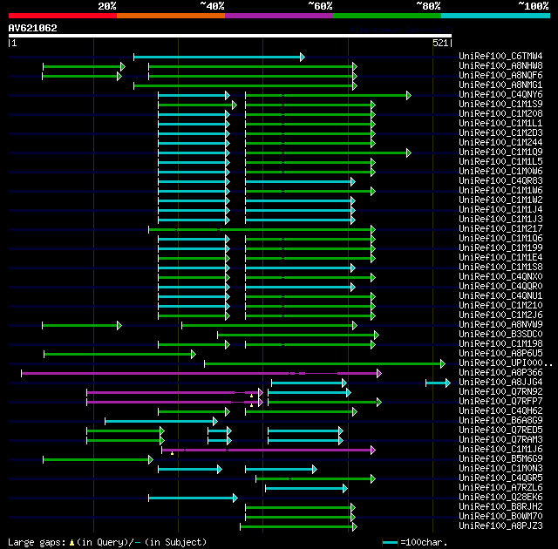Image resolution: width=558 pixels, height=549 pixels.
Task: Click the Large gaps legend text
Action: tap(107, 542)
